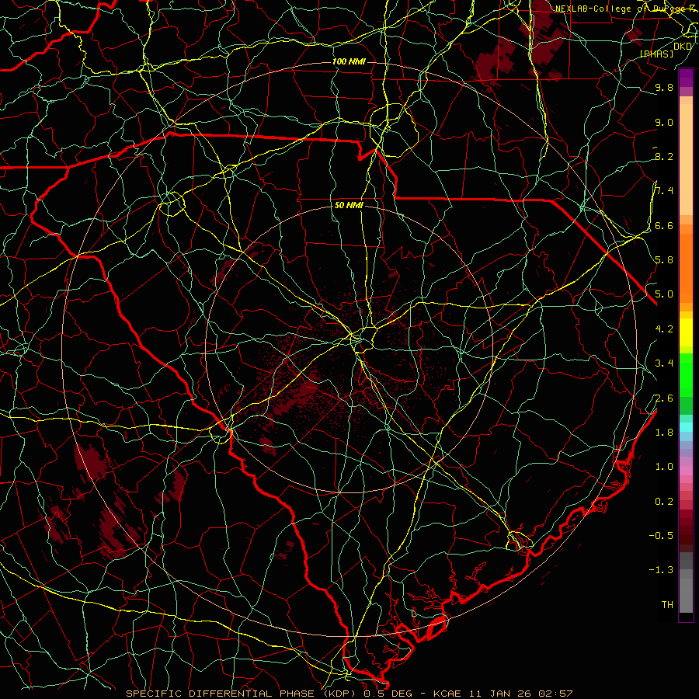Click the 0.2 scale value
The width and height of the screenshot is (699, 699).
664,502
